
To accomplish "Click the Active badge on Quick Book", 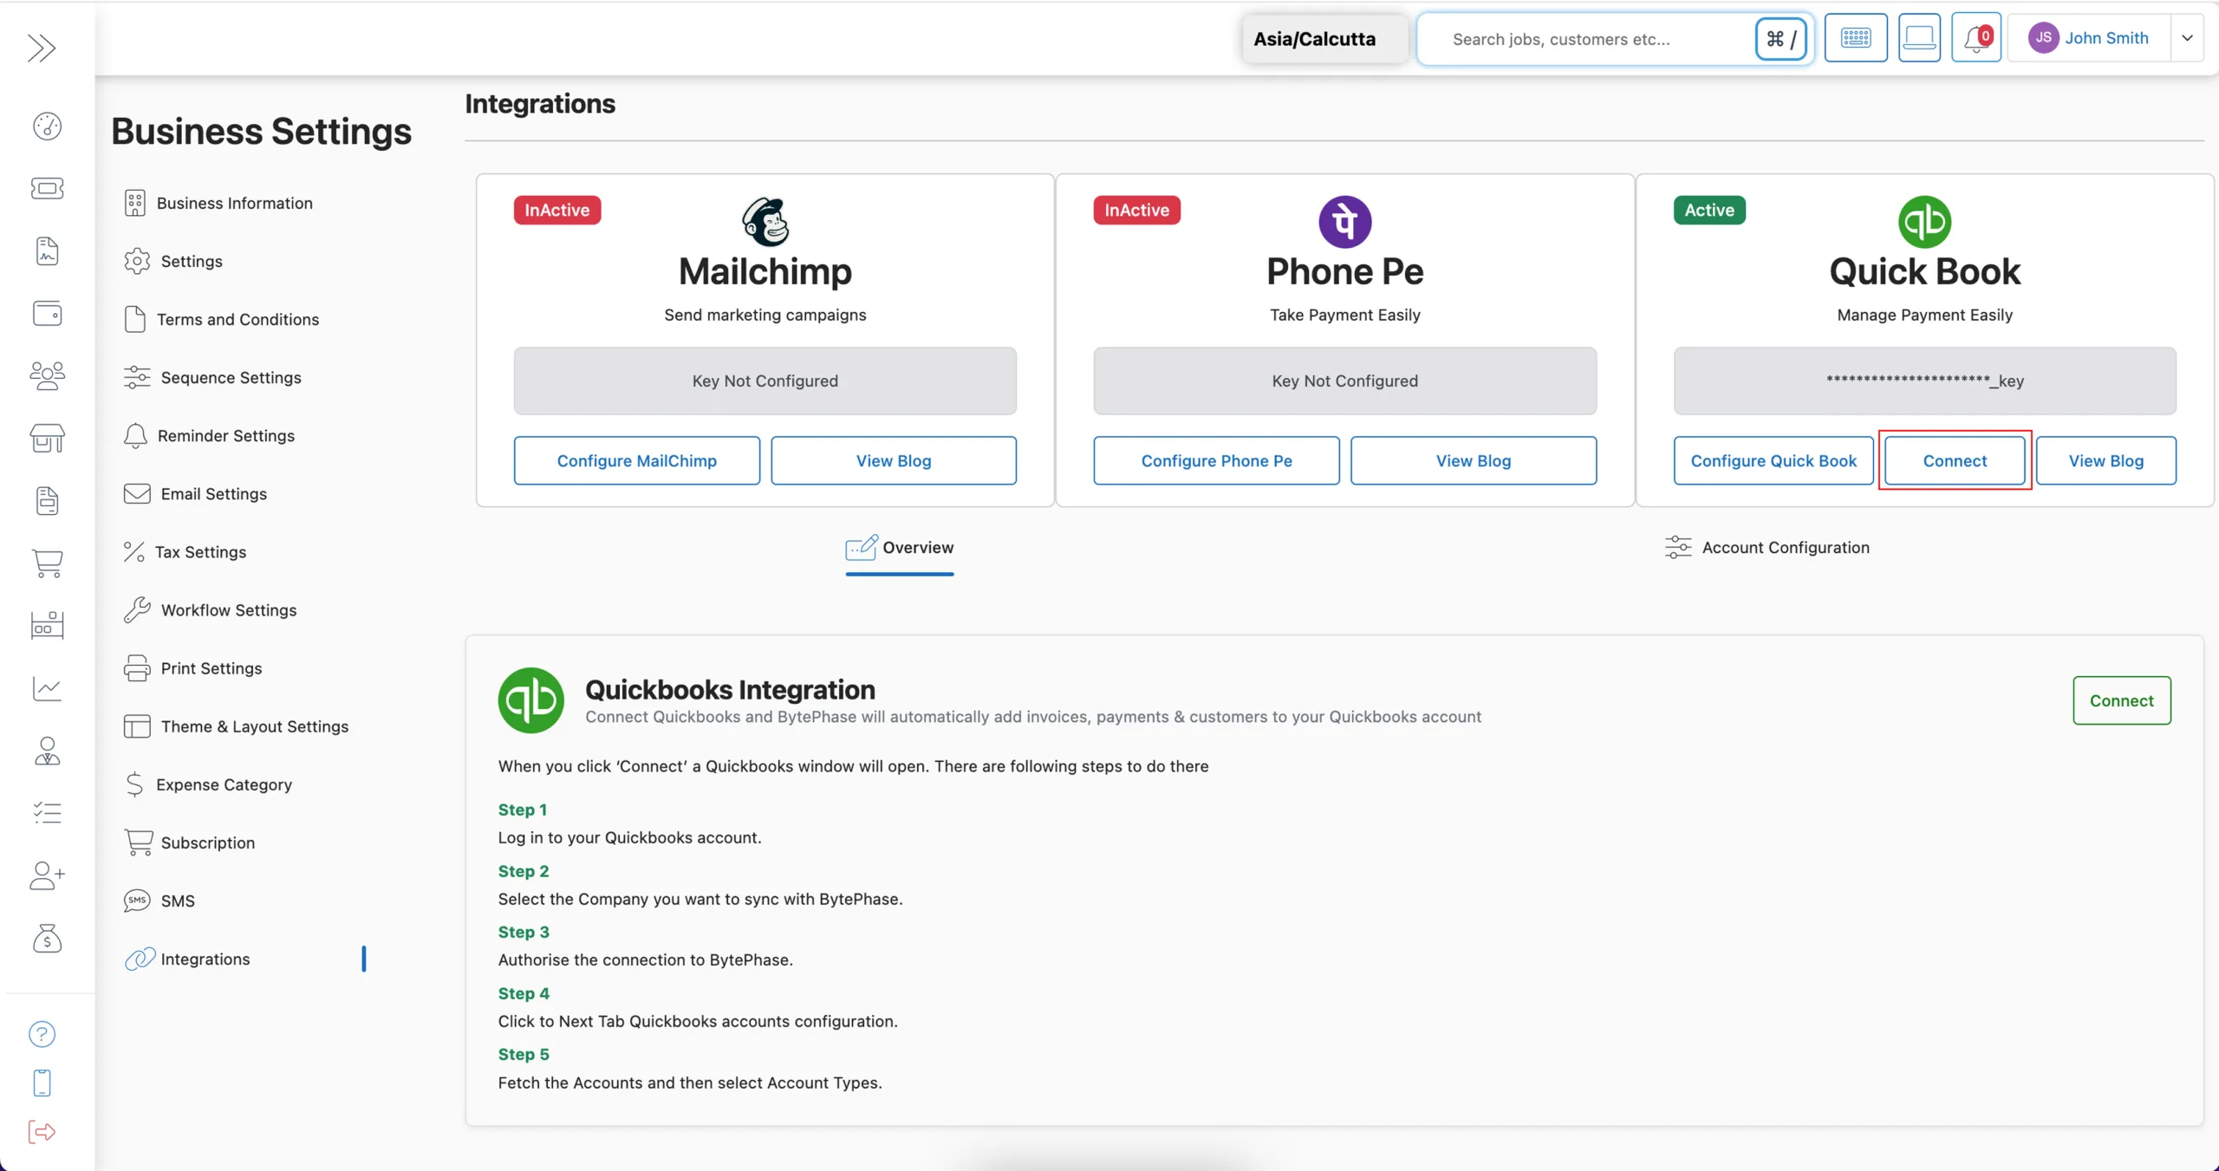I will click(x=1709, y=210).
